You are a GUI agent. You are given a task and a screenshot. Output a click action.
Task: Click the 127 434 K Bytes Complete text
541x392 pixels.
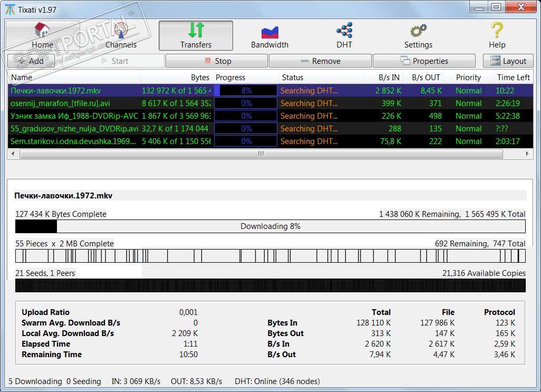click(61, 214)
